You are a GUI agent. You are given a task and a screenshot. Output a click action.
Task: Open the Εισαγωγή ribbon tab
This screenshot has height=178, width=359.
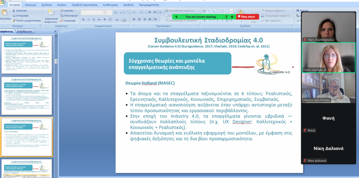click(x=30, y=5)
